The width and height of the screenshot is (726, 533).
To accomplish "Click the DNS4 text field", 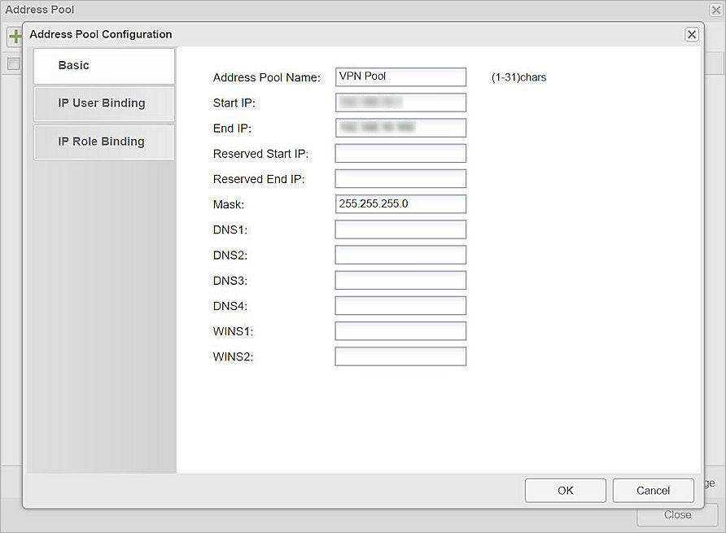I will click(x=400, y=305).
